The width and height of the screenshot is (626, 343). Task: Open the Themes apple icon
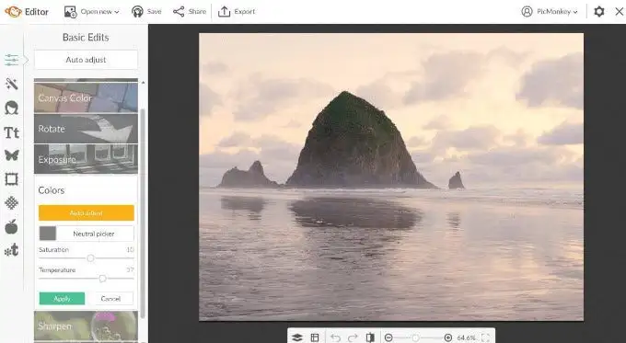[12, 226]
